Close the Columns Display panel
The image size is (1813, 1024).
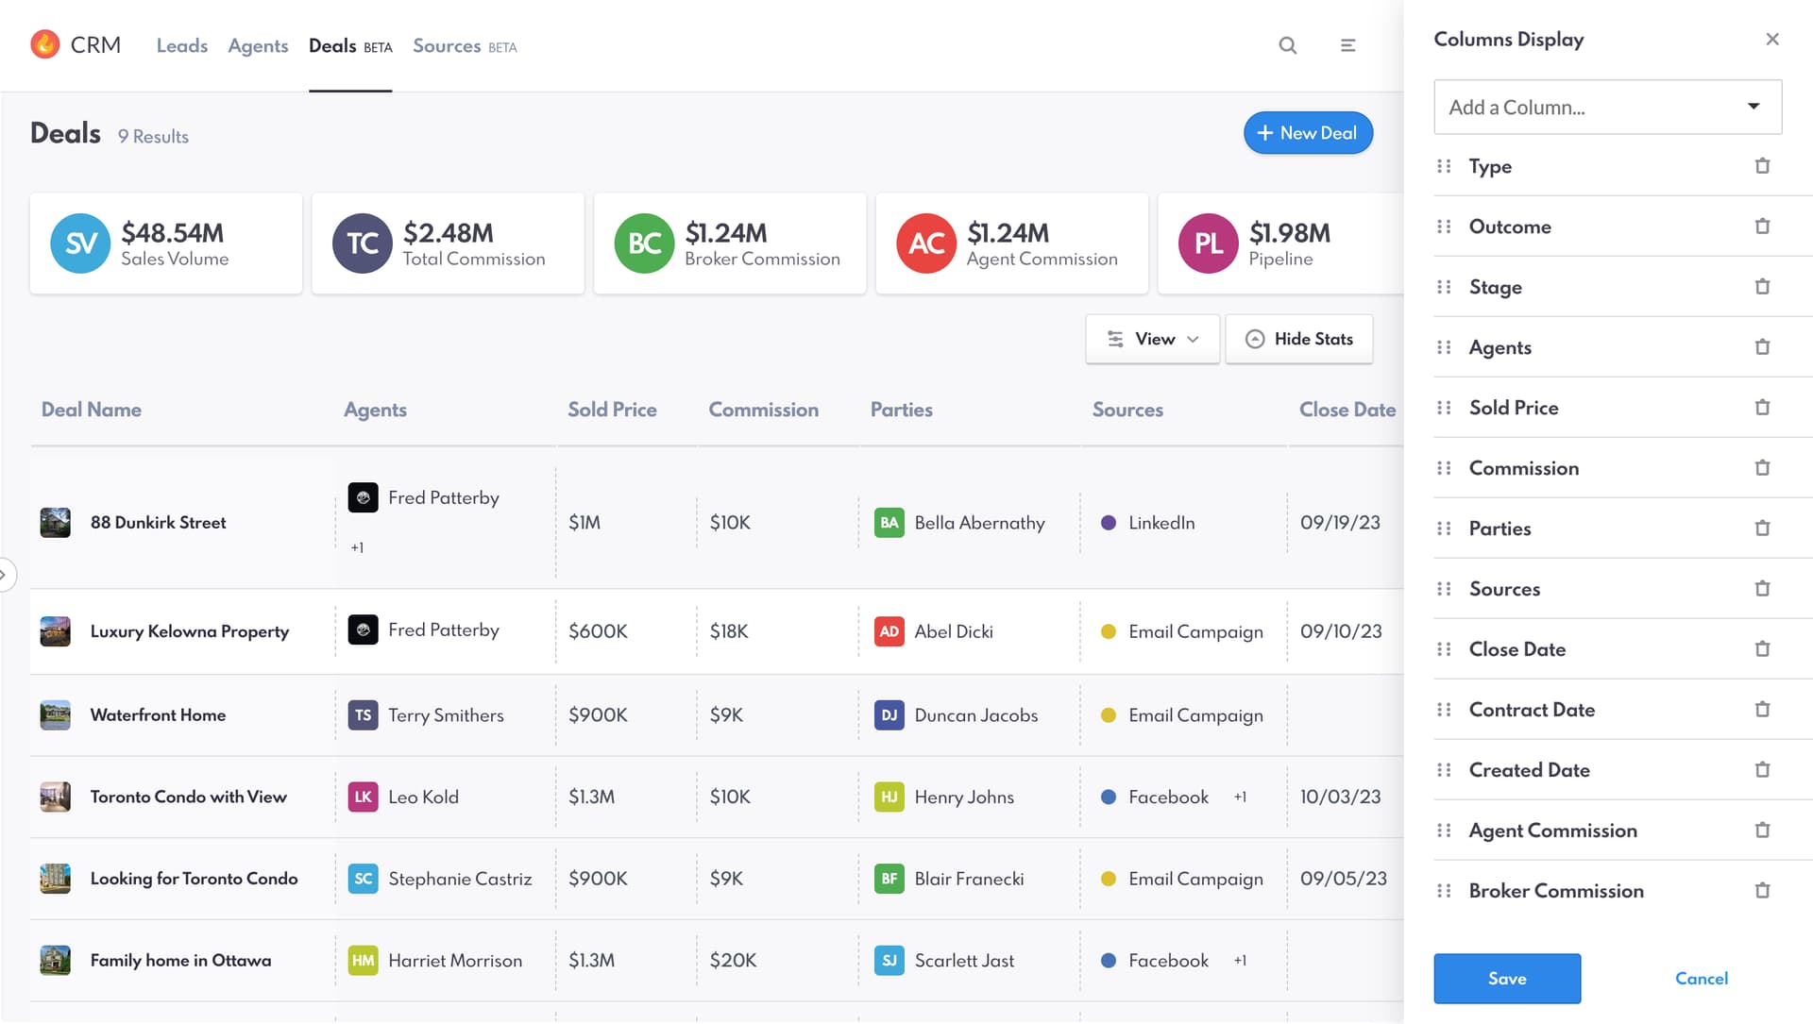point(1771,39)
